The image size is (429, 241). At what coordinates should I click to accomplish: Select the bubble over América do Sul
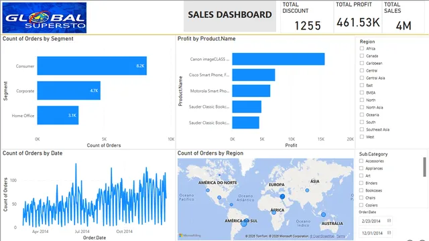(244, 224)
